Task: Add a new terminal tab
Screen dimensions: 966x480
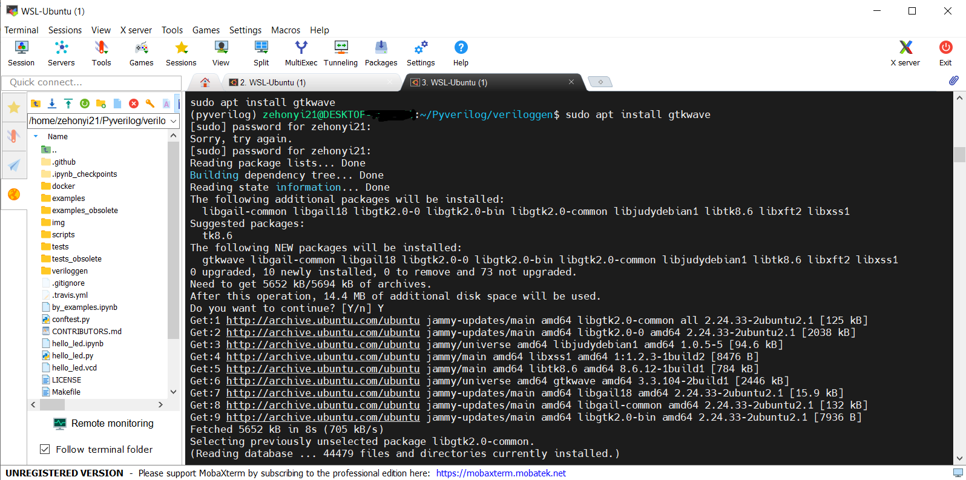Action: click(600, 82)
